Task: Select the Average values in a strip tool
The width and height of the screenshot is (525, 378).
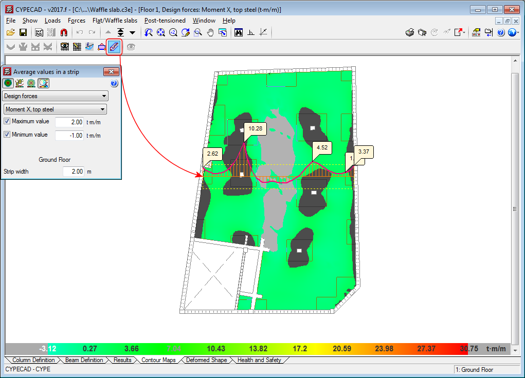Action: click(x=114, y=47)
